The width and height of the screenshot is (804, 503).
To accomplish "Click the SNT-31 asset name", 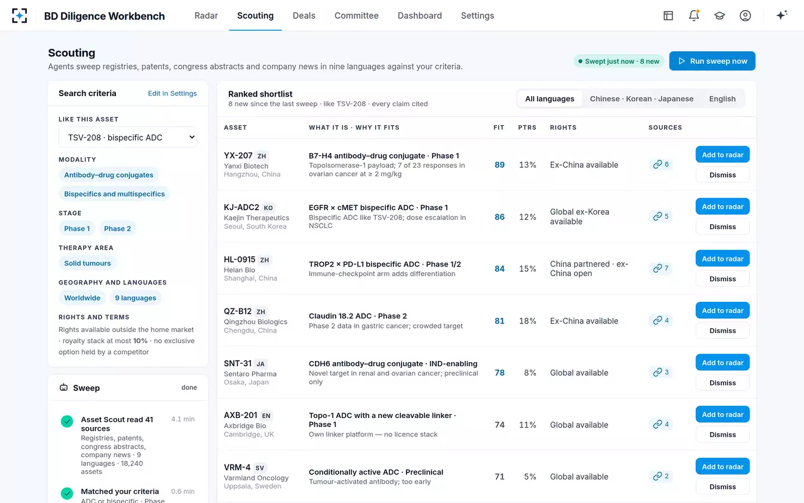I will tap(238, 363).
